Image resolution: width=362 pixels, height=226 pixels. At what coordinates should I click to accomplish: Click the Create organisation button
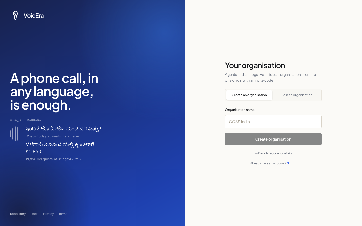point(273,139)
